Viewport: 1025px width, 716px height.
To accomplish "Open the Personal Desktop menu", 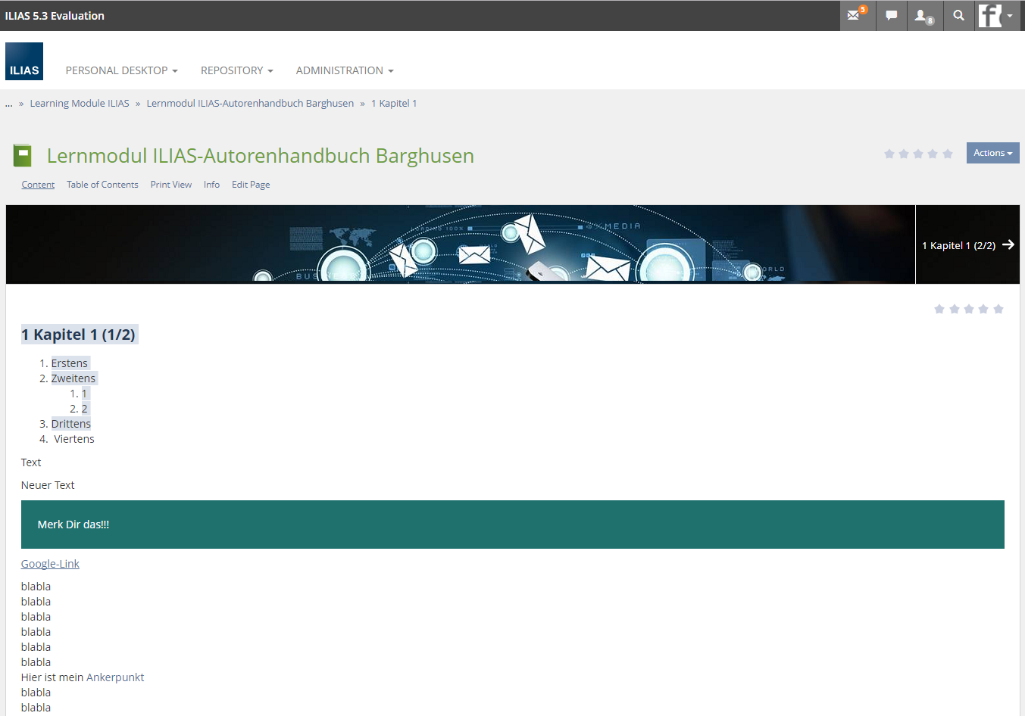I will tap(121, 70).
